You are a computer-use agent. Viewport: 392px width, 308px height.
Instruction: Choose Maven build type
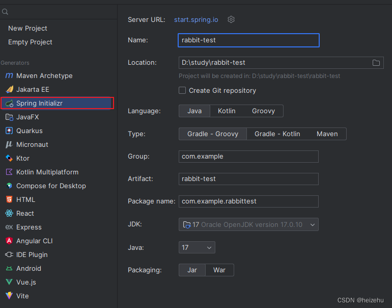click(327, 134)
